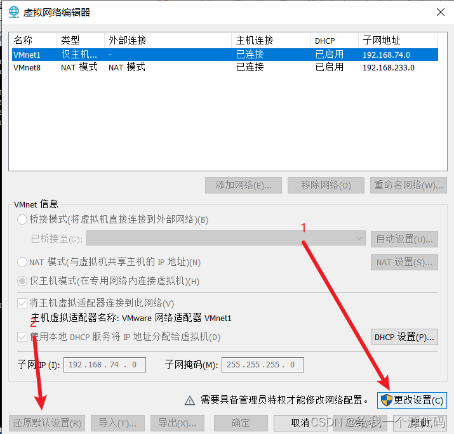Click the DHCP column header
454x434 pixels.
pos(335,40)
